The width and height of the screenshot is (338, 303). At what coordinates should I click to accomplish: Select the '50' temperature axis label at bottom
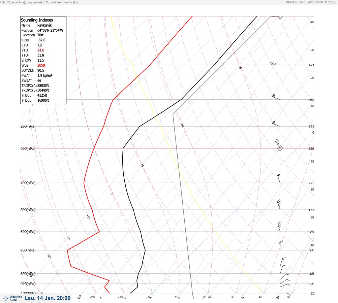(x=288, y=297)
